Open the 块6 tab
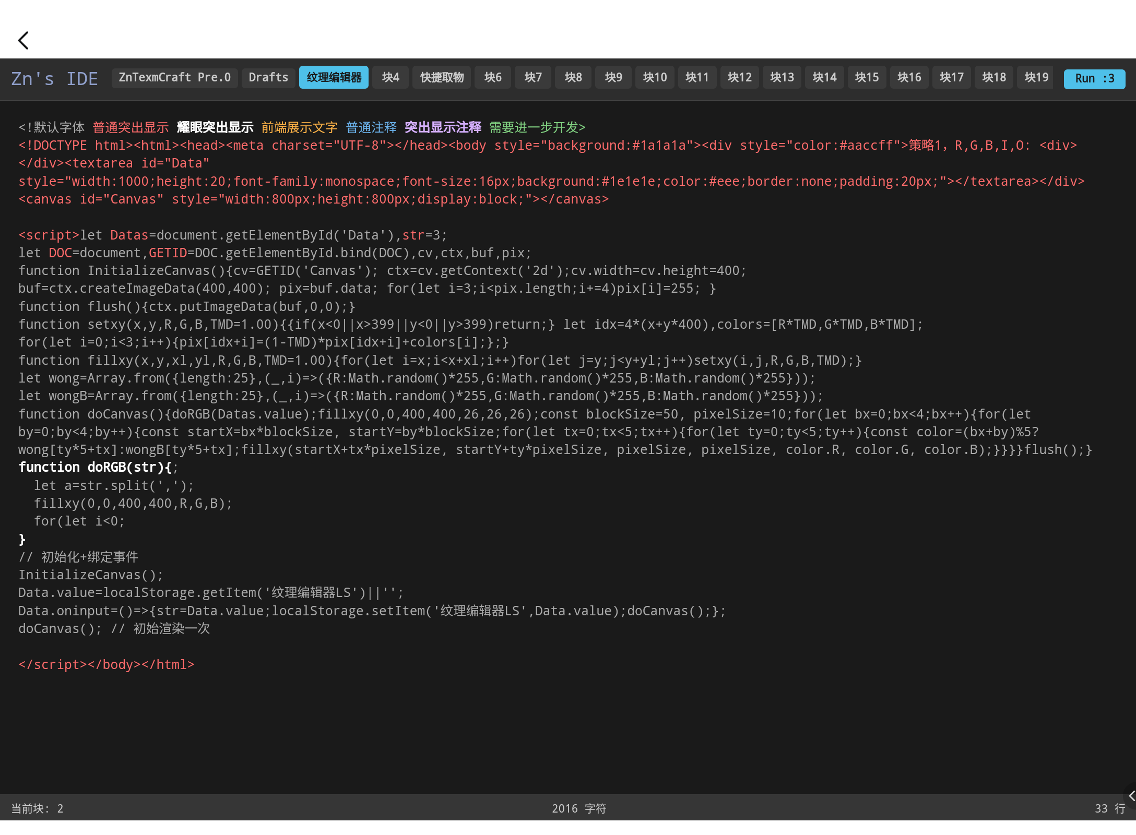This screenshot has height=835, width=1136. coord(493,77)
